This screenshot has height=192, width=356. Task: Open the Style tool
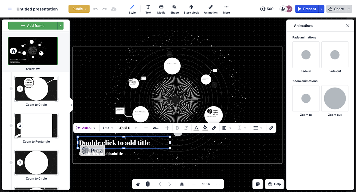tap(132, 9)
